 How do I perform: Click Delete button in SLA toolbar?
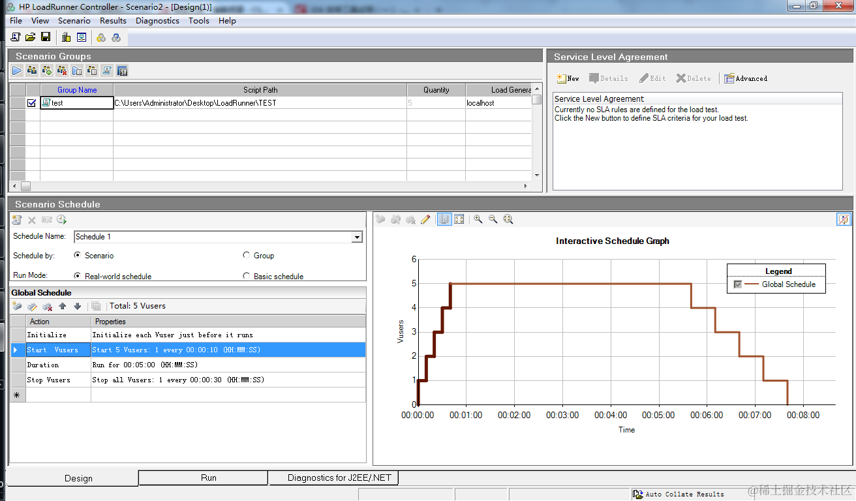(694, 78)
